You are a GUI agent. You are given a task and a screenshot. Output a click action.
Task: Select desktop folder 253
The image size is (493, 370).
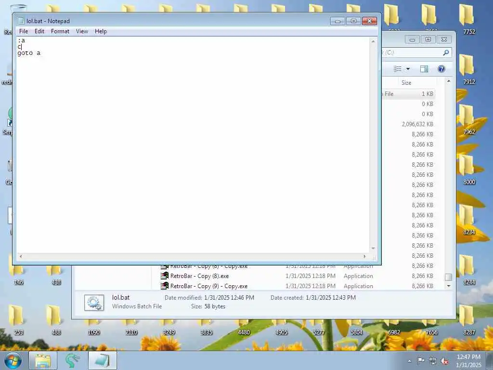[18, 320]
